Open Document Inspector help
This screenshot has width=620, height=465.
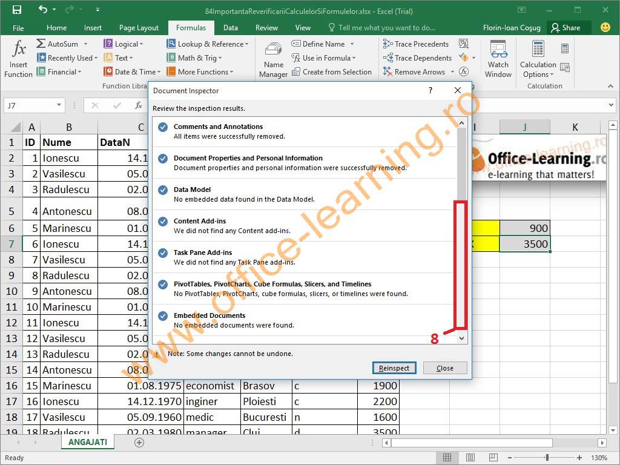click(430, 91)
